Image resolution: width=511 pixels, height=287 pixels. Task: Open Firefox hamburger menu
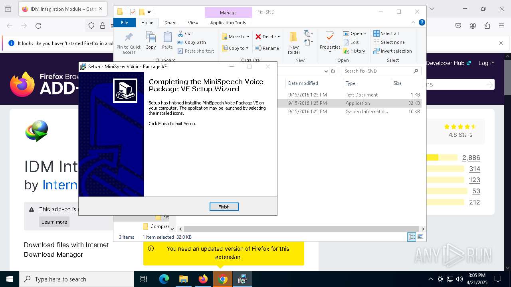click(x=501, y=26)
